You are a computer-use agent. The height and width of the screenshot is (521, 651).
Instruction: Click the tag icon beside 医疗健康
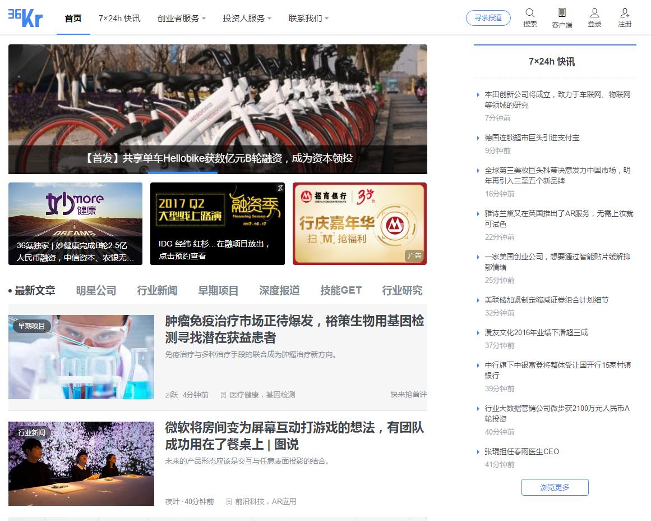tap(223, 394)
